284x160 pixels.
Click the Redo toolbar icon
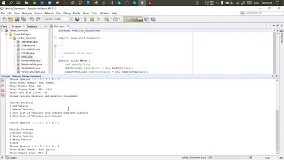pos(38,19)
